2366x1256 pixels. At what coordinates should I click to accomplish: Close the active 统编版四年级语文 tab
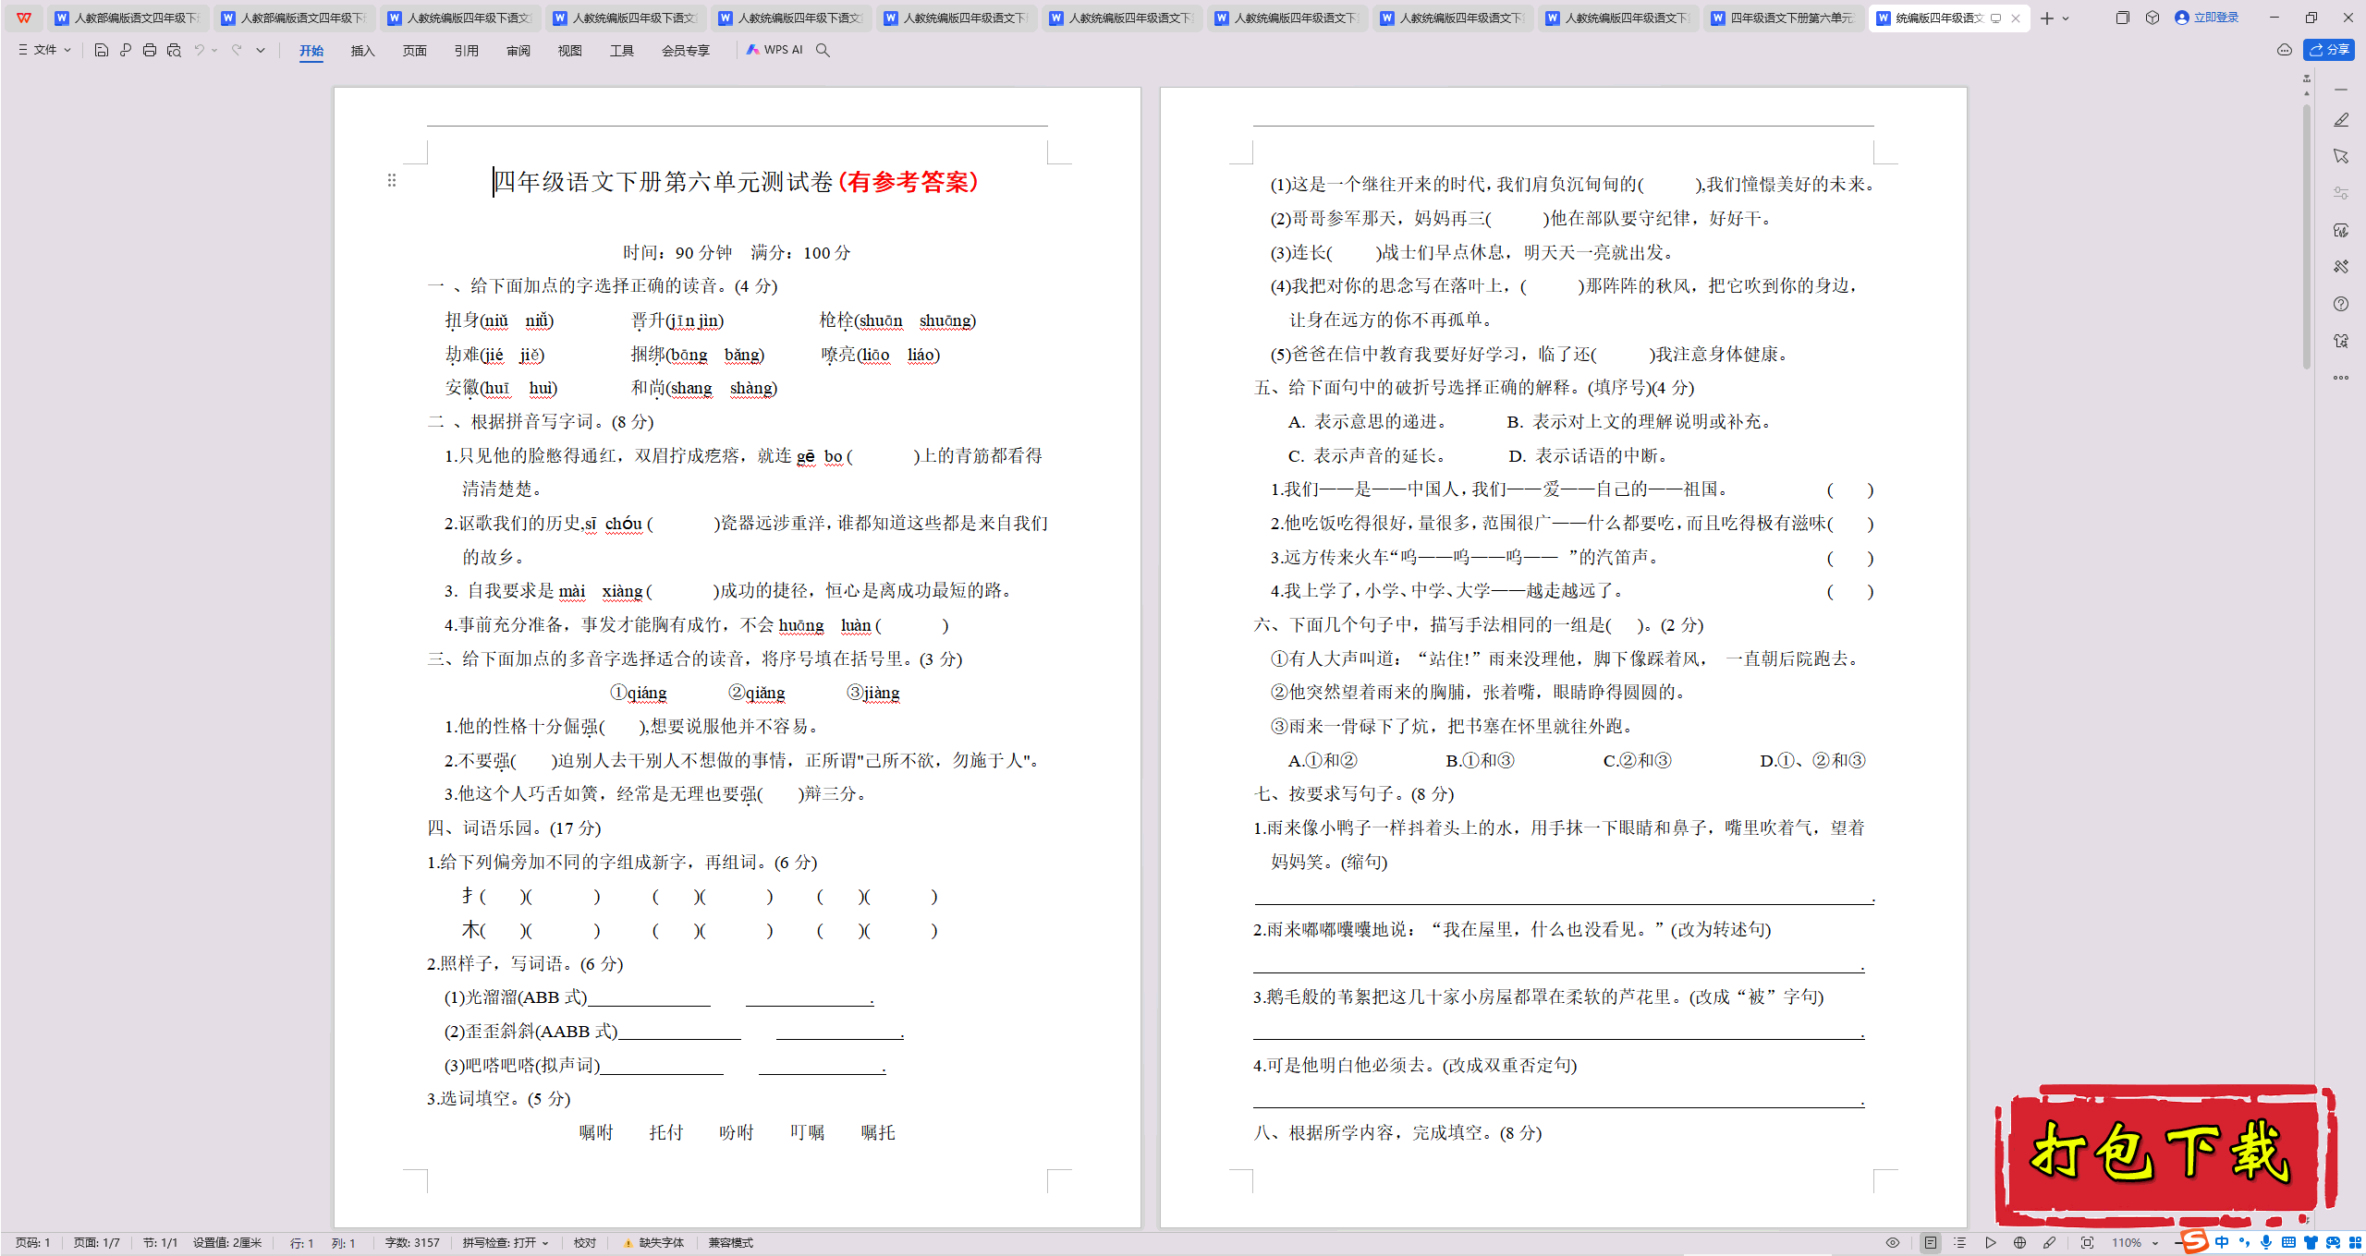[2016, 18]
